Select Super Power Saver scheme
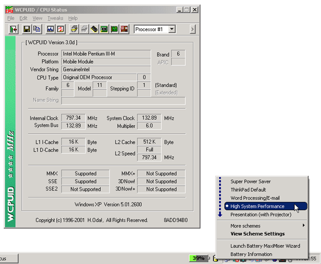The width and height of the screenshot is (321, 264). [266, 181]
